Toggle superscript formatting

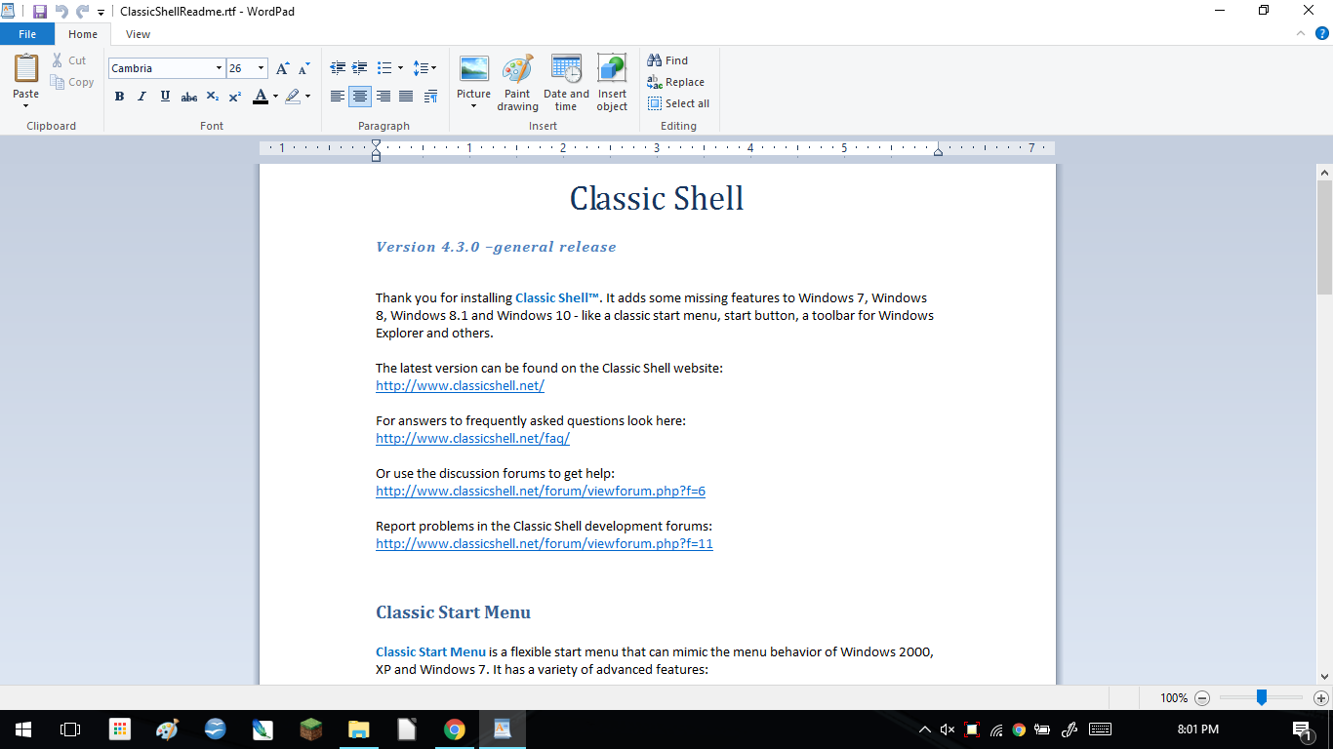235,97
